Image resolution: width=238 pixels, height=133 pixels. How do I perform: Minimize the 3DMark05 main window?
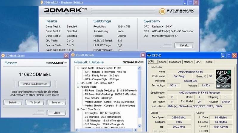click(185, 2)
